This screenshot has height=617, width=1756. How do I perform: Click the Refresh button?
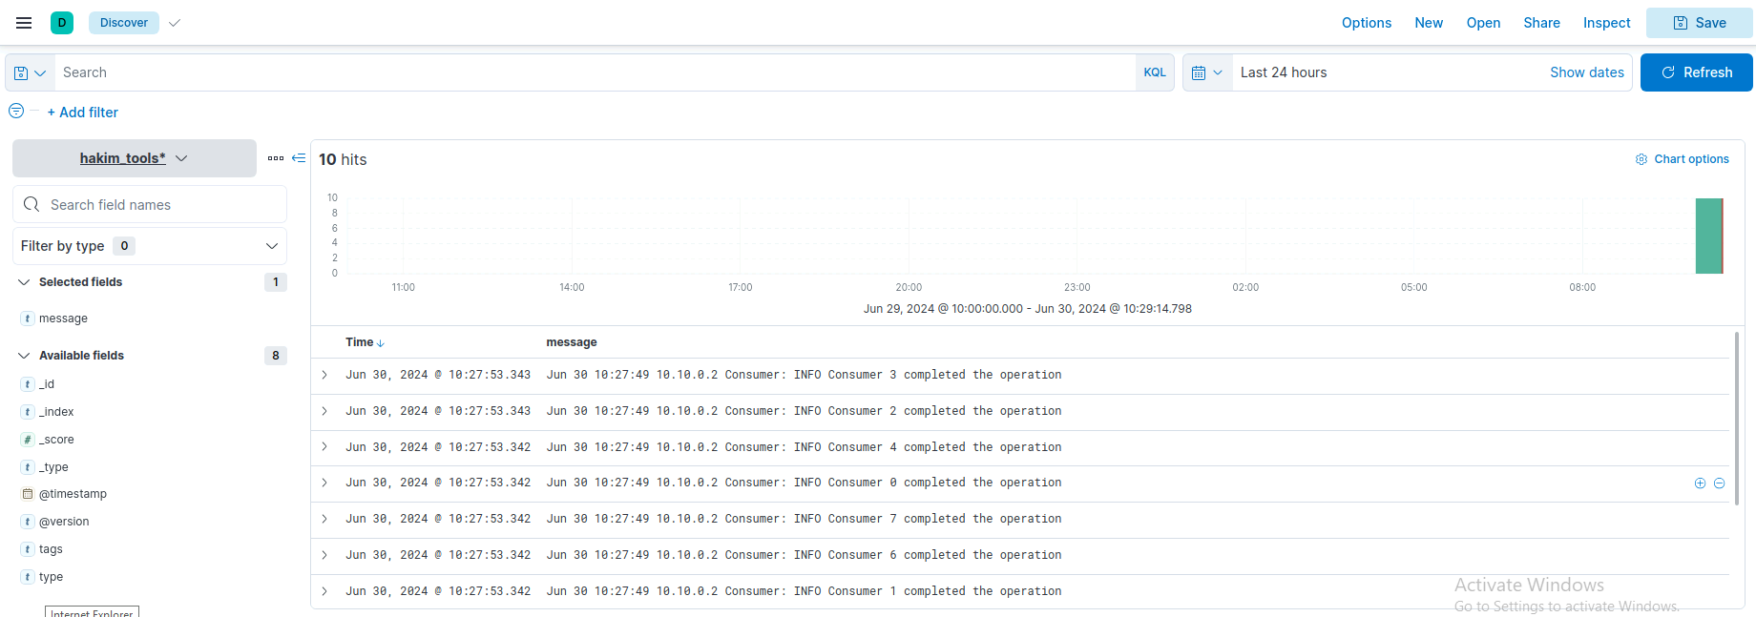[1696, 72]
